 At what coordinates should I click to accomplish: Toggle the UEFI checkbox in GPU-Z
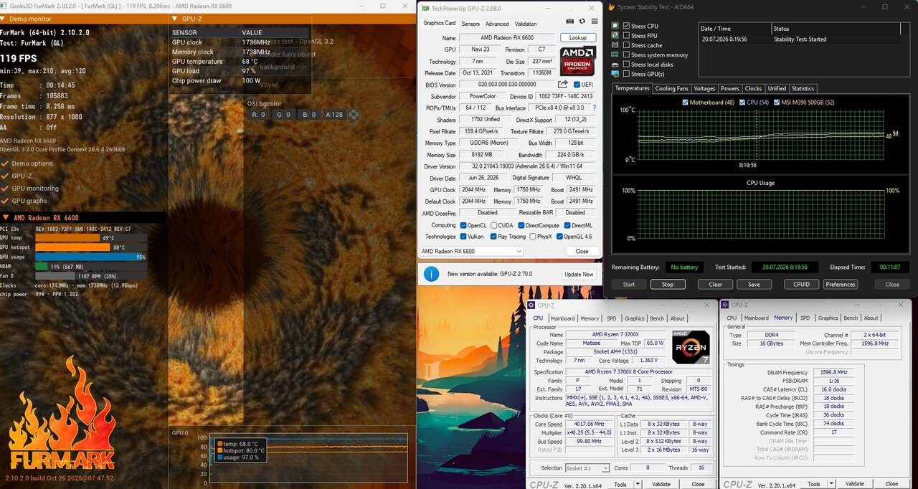(x=576, y=85)
